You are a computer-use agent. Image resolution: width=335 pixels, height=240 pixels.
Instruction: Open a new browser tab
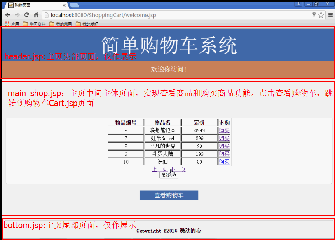pyautogui.click(x=74, y=5)
